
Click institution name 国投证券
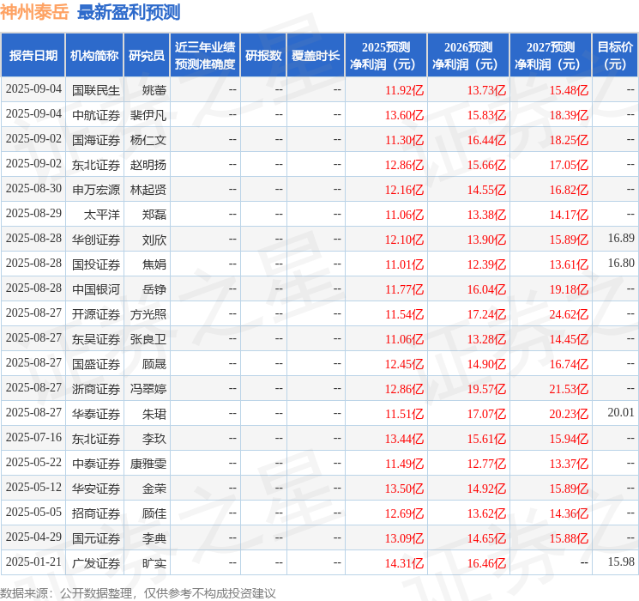pos(96,264)
